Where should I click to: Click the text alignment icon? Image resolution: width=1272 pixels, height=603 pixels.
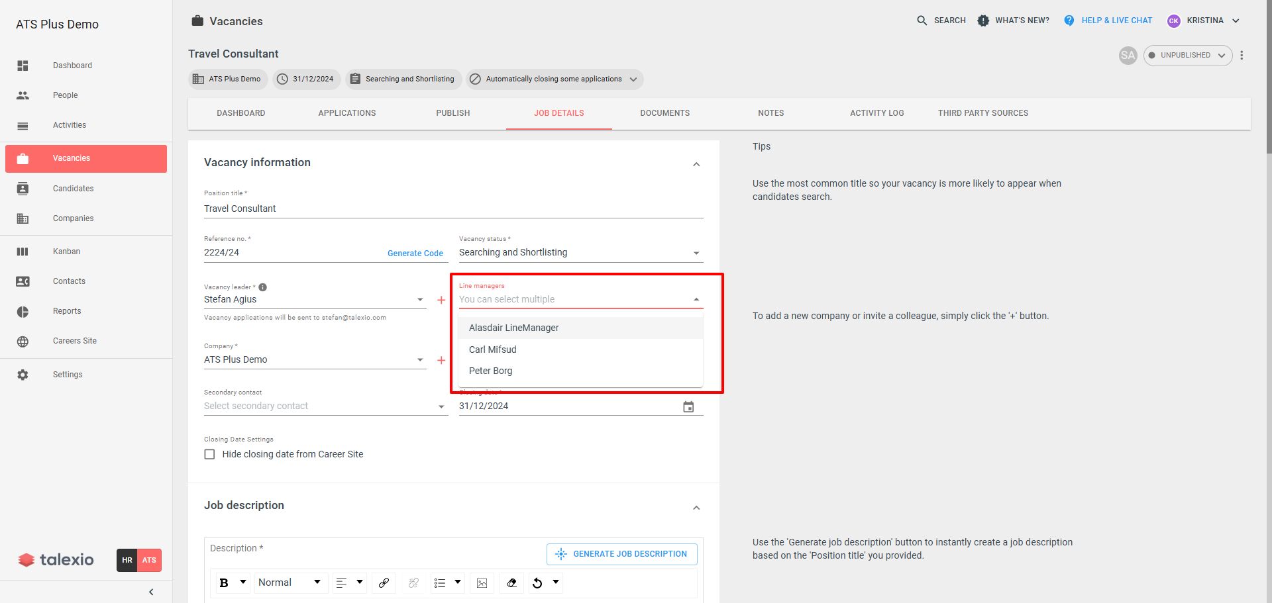(x=342, y=582)
